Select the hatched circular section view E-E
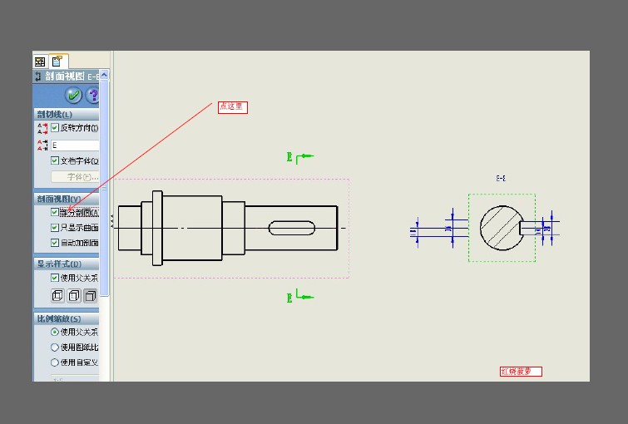The height and width of the screenshot is (424, 628). 502,228
